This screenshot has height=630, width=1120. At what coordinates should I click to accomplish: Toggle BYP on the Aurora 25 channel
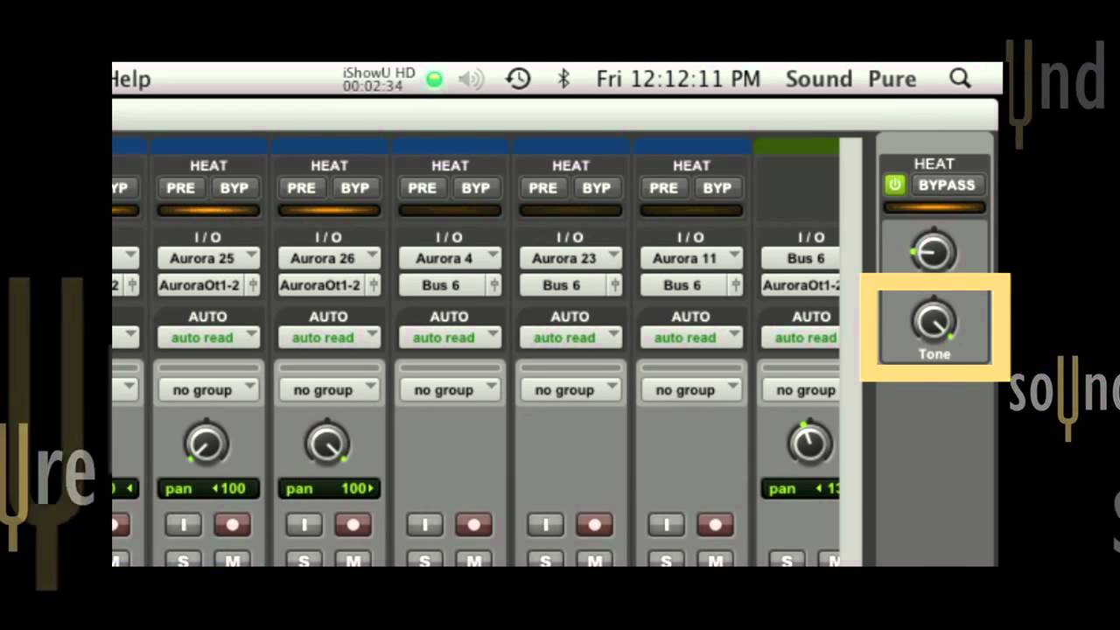tap(234, 187)
